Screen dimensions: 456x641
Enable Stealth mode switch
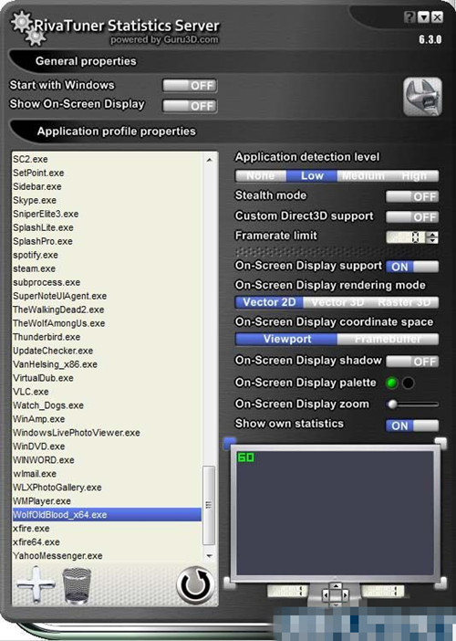[x=412, y=196]
